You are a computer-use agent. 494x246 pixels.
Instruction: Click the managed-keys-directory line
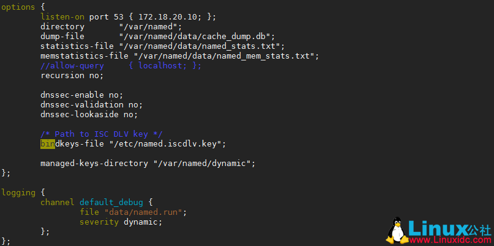coord(148,164)
